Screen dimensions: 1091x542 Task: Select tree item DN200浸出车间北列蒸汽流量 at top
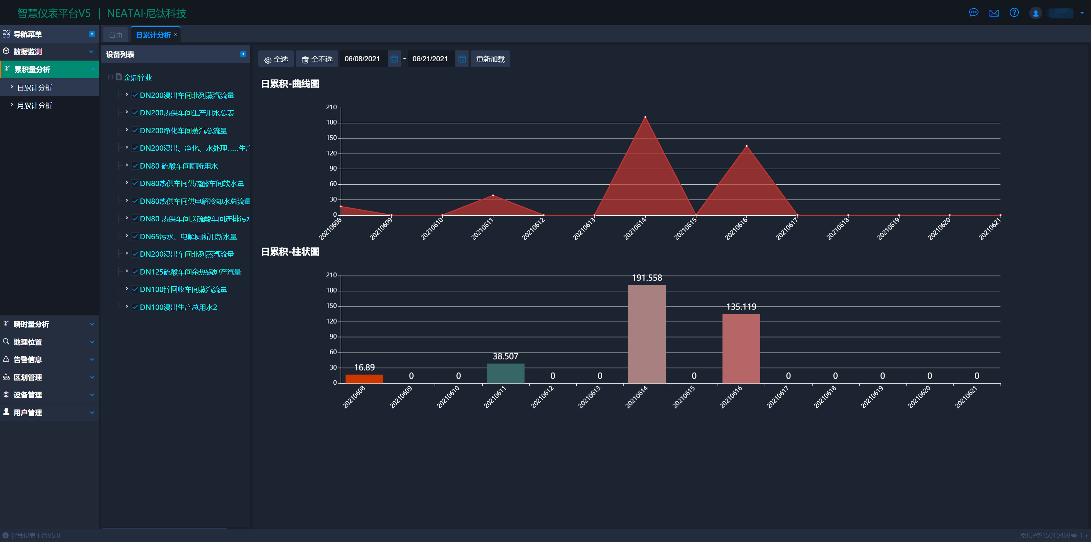187,95
